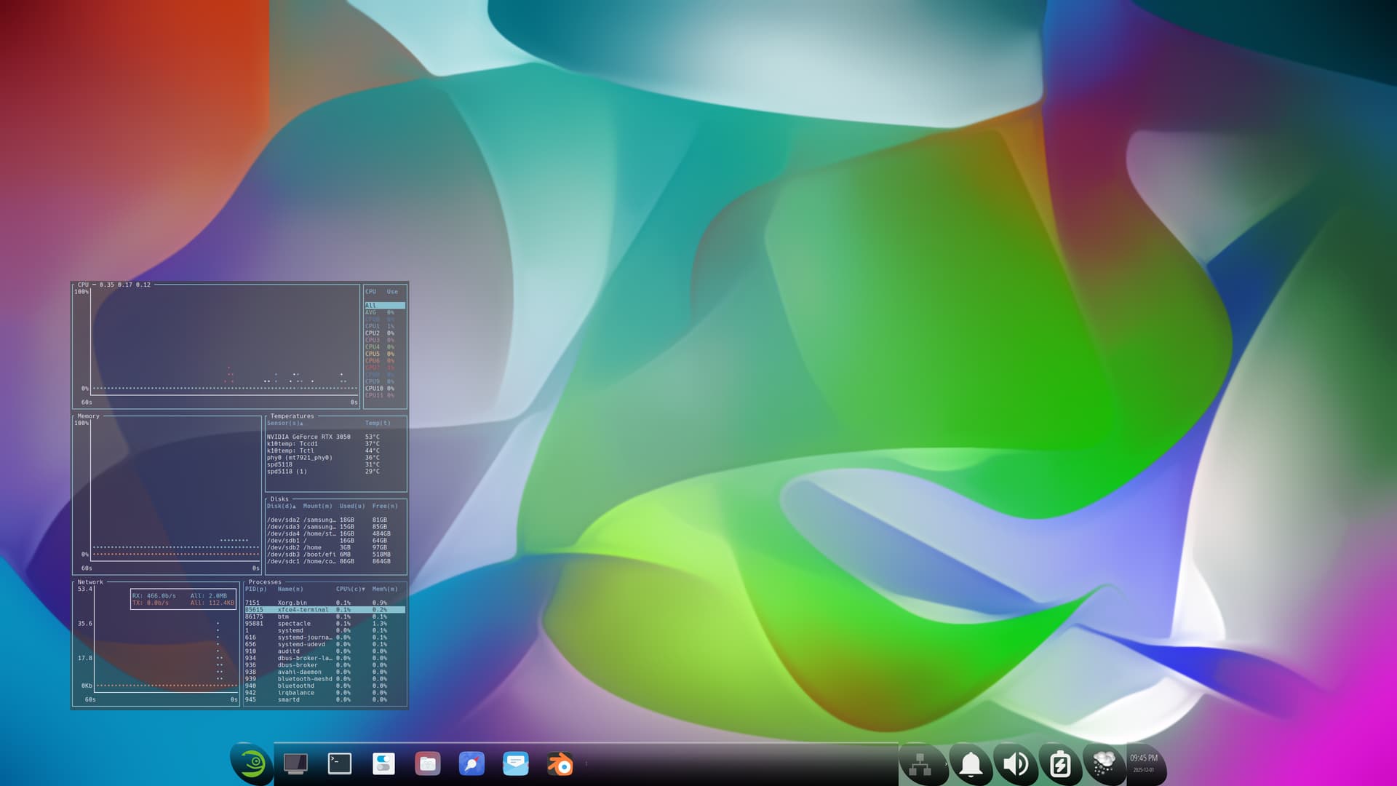1397x786 pixels.
Task: Open the settings toggles app icon
Action: [383, 763]
